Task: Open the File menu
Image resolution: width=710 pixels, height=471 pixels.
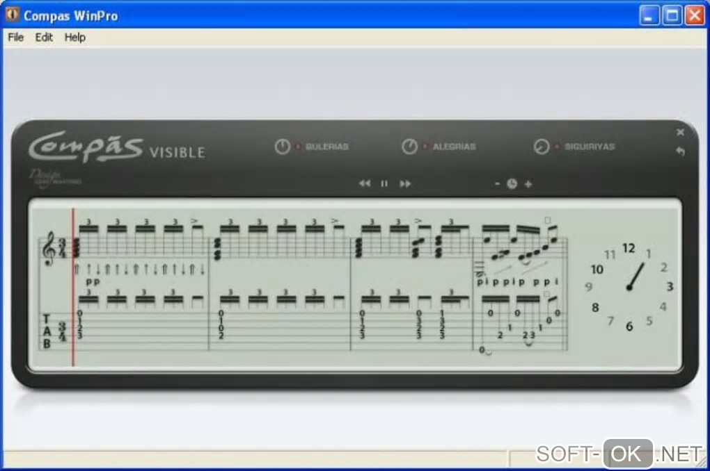Action: pyautogui.click(x=16, y=37)
